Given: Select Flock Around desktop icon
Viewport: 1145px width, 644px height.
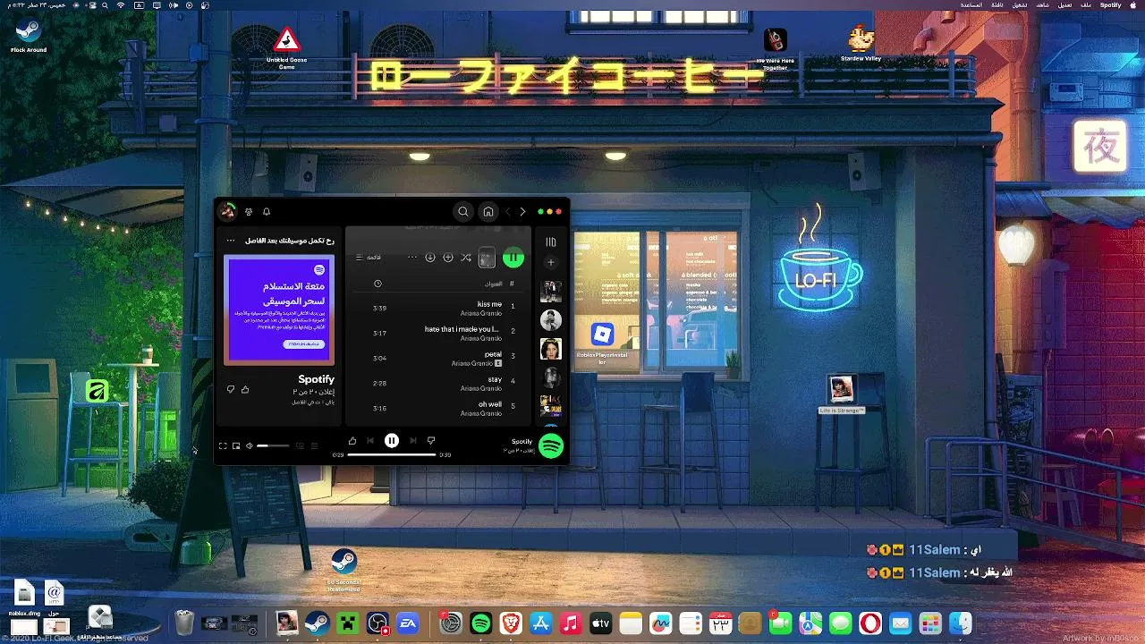Looking at the screenshot, I should click(x=29, y=36).
